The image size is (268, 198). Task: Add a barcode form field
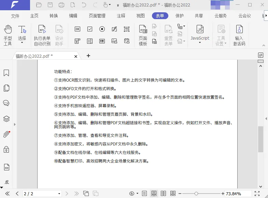click(x=102, y=41)
